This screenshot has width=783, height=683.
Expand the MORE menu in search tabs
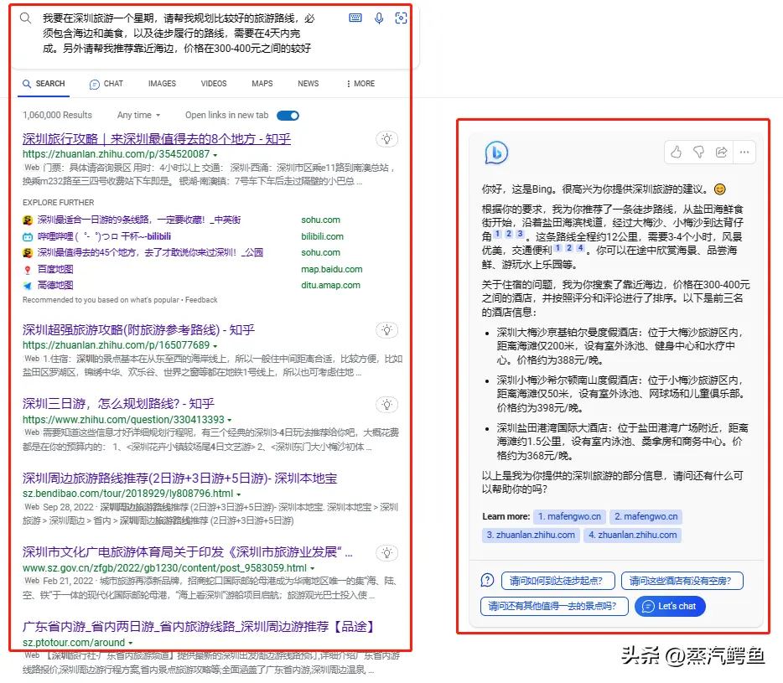(x=360, y=83)
